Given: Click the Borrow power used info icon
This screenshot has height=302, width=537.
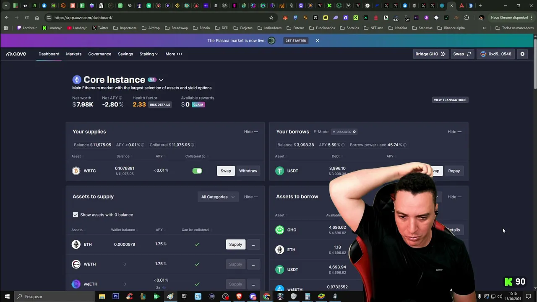Looking at the screenshot, I should click(404, 145).
